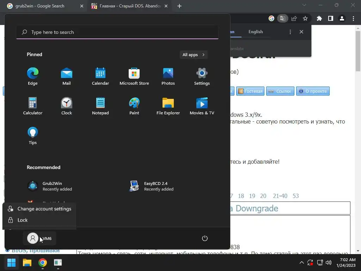Click the Ссылки button on the webpage
The image size is (361, 271).
tap(280, 91)
